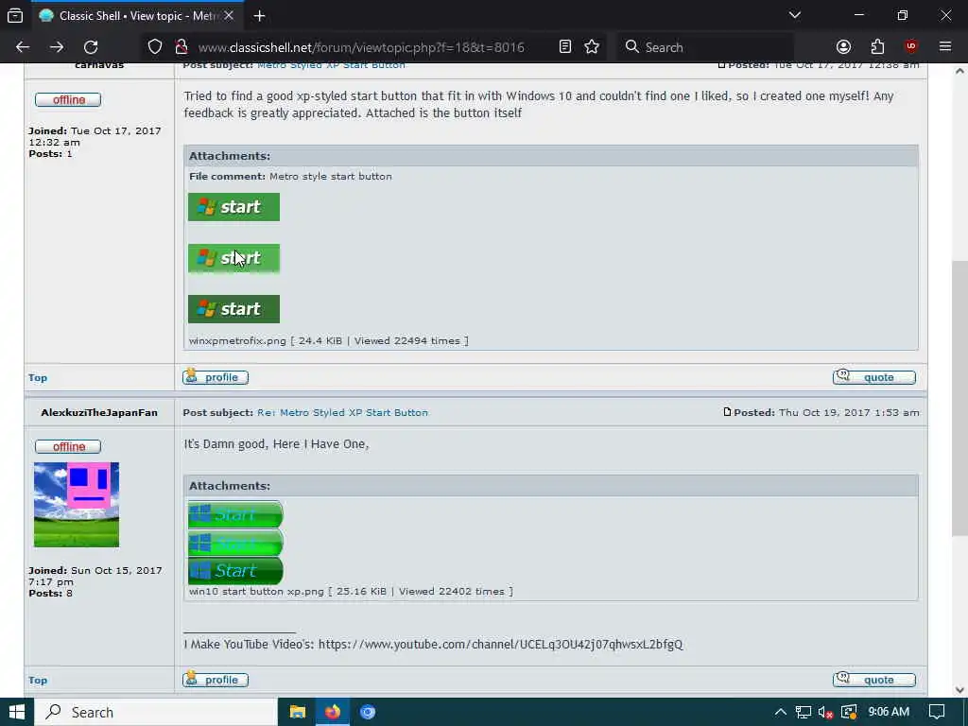The width and height of the screenshot is (968, 726).
Task: Click the offline status badge of first poster
Action: pyautogui.click(x=68, y=100)
